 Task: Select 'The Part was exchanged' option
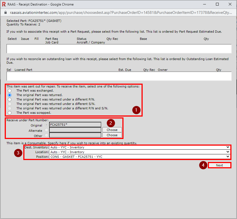(x=10, y=91)
